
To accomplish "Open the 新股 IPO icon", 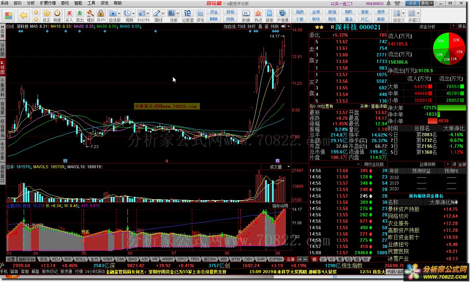I will (269, 15).
